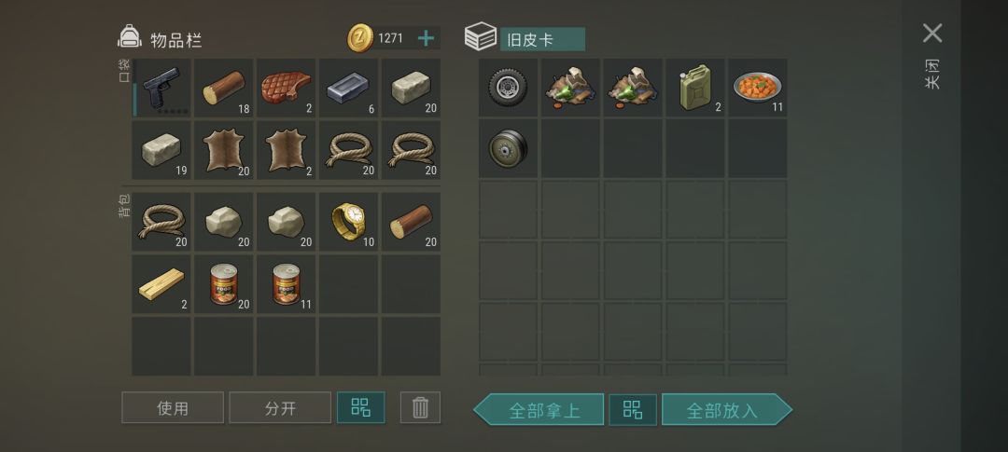Pick the iron bar stack of 6

point(348,88)
